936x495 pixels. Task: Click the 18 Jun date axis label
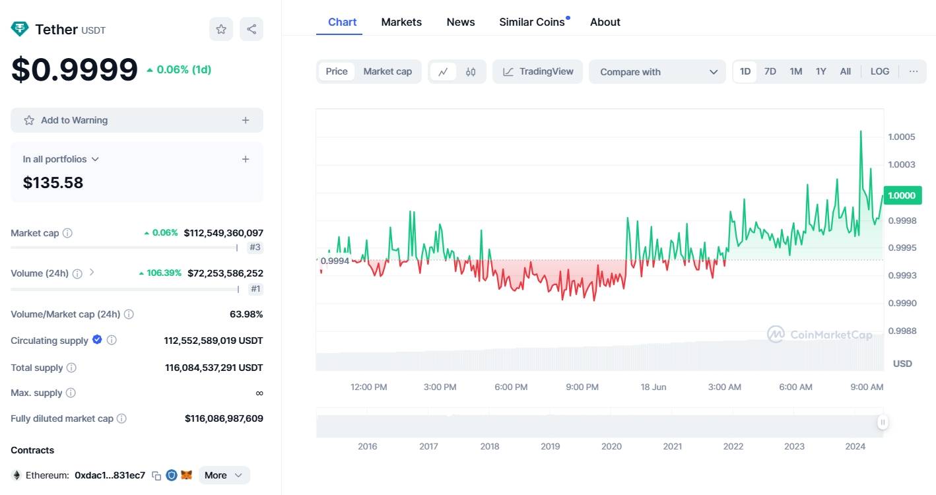(653, 387)
